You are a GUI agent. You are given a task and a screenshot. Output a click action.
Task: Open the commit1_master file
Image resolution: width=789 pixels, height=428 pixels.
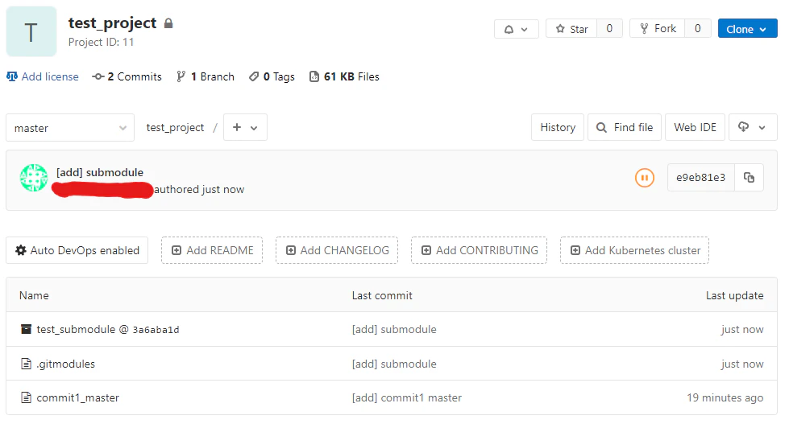point(77,398)
